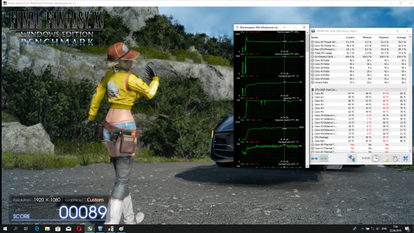Click the memory usage graph in Afterburner
This screenshot has width=414, height=233.
point(269,131)
